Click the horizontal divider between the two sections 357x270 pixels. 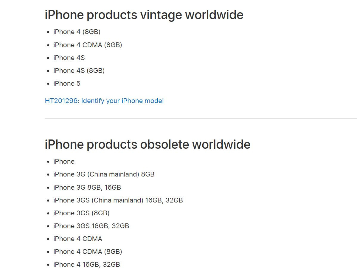(x=201, y=118)
